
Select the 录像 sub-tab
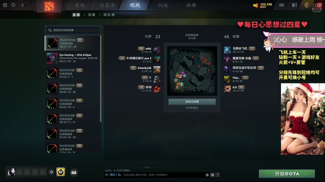point(92,15)
